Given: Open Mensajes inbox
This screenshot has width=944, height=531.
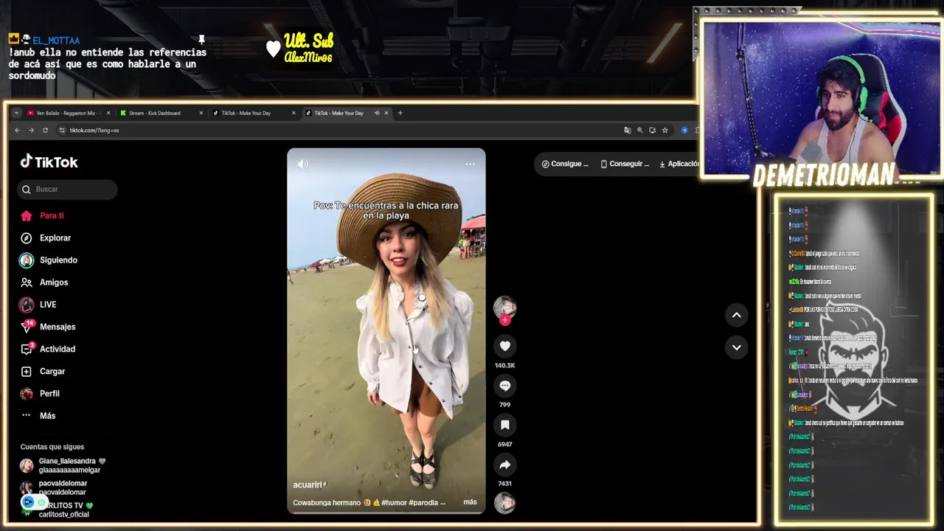Looking at the screenshot, I should point(48,327).
